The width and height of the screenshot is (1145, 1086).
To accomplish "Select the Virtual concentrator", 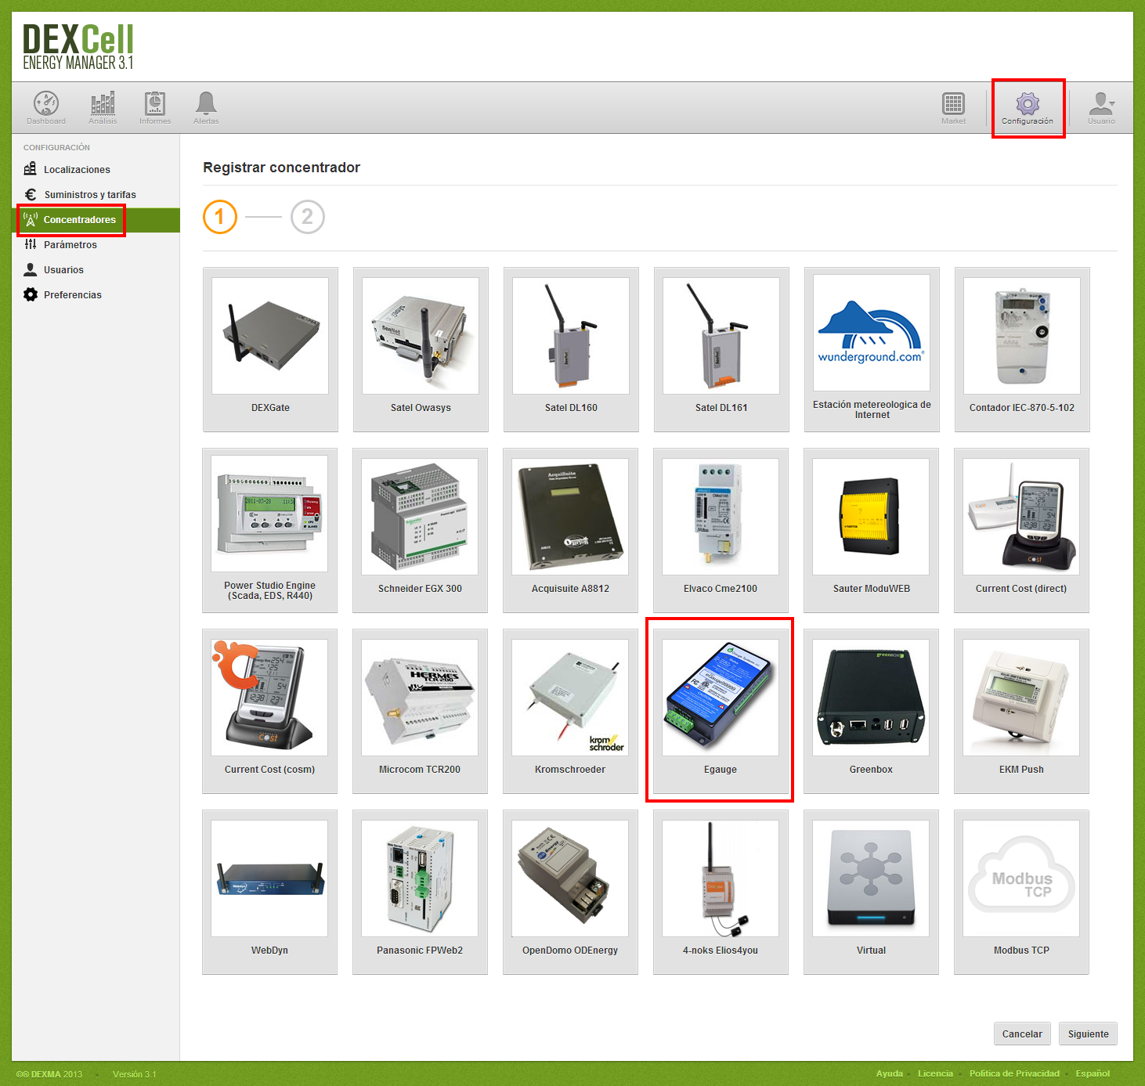I will click(x=871, y=892).
